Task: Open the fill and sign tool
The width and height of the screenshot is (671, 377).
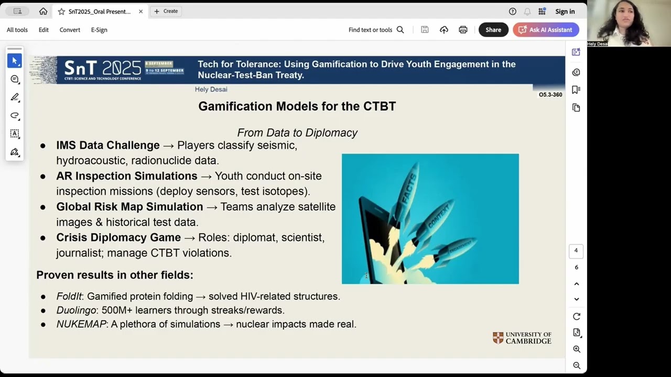Action: pyautogui.click(x=15, y=152)
